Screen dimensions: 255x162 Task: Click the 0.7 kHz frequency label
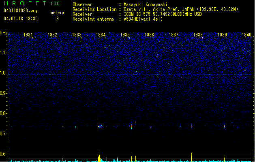point(4,134)
